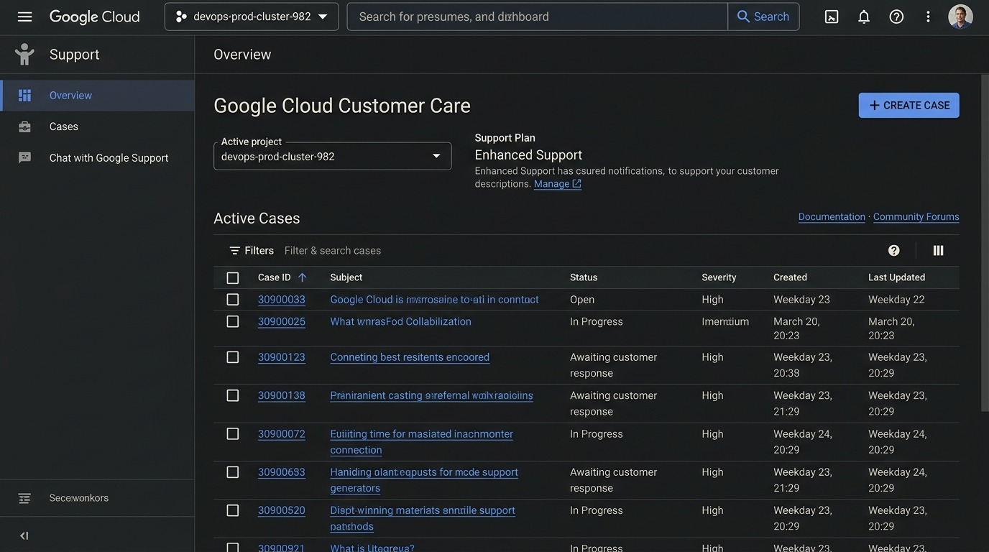Screen dimensions: 989x552
Task: Collapse the sidebar with the chevron icon
Action: pos(24,535)
